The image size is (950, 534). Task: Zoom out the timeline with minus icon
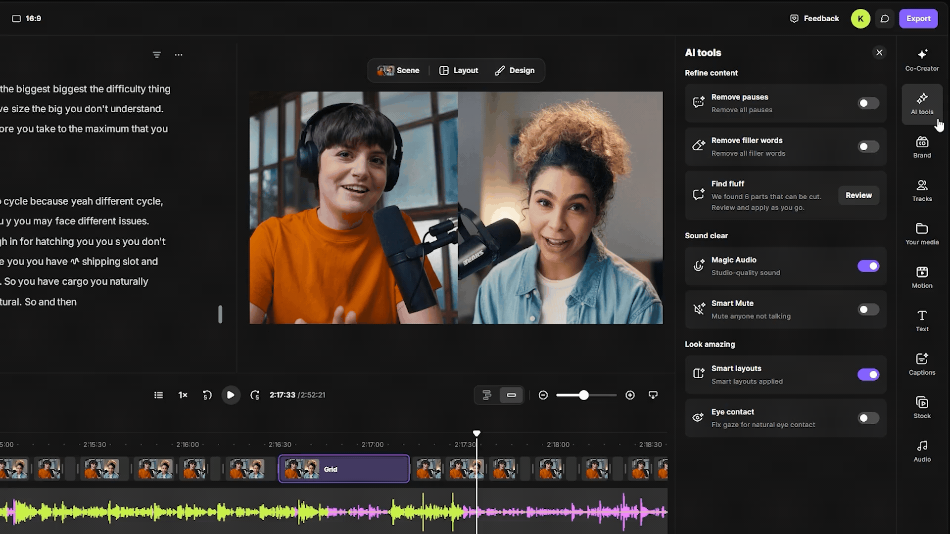(x=543, y=395)
